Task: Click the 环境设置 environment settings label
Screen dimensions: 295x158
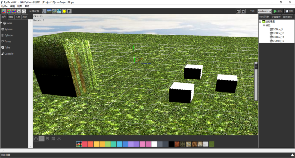Action: (34, 11)
